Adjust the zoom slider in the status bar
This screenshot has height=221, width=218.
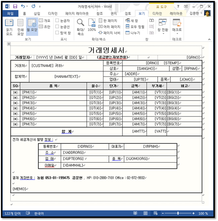[x=178, y=213]
